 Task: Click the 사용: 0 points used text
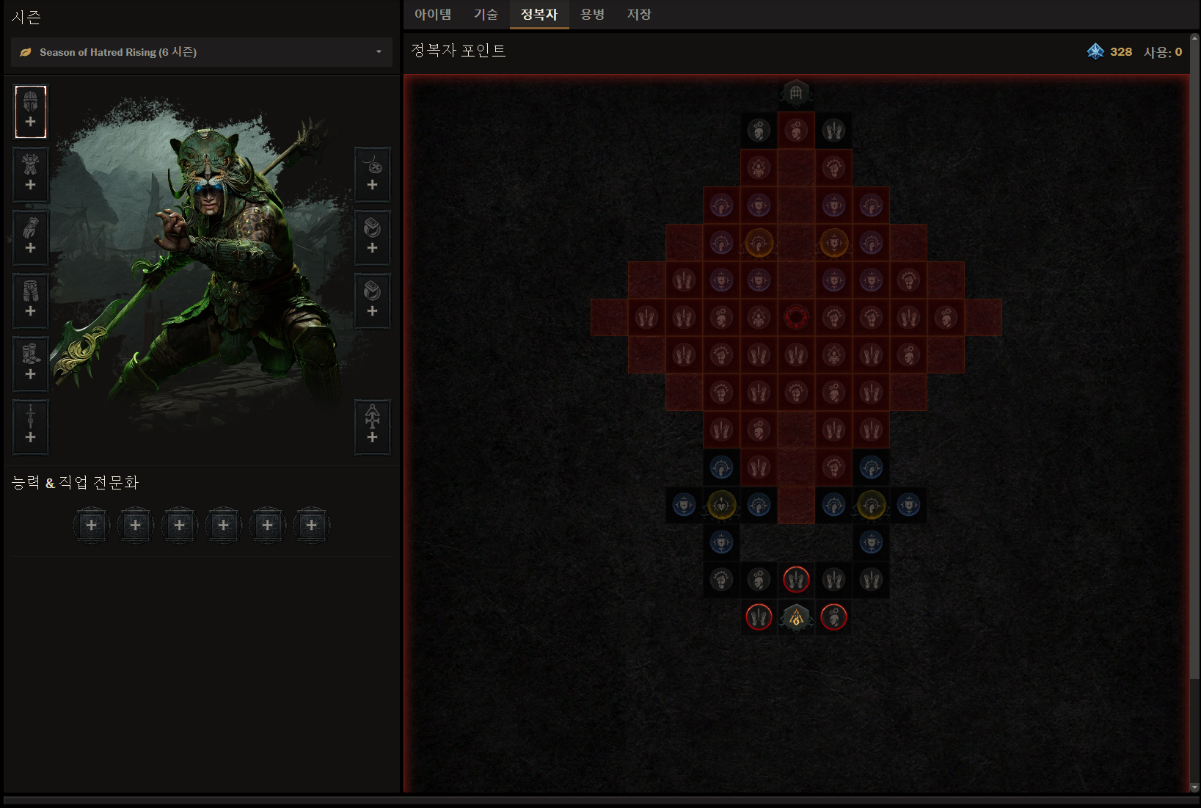click(1163, 52)
